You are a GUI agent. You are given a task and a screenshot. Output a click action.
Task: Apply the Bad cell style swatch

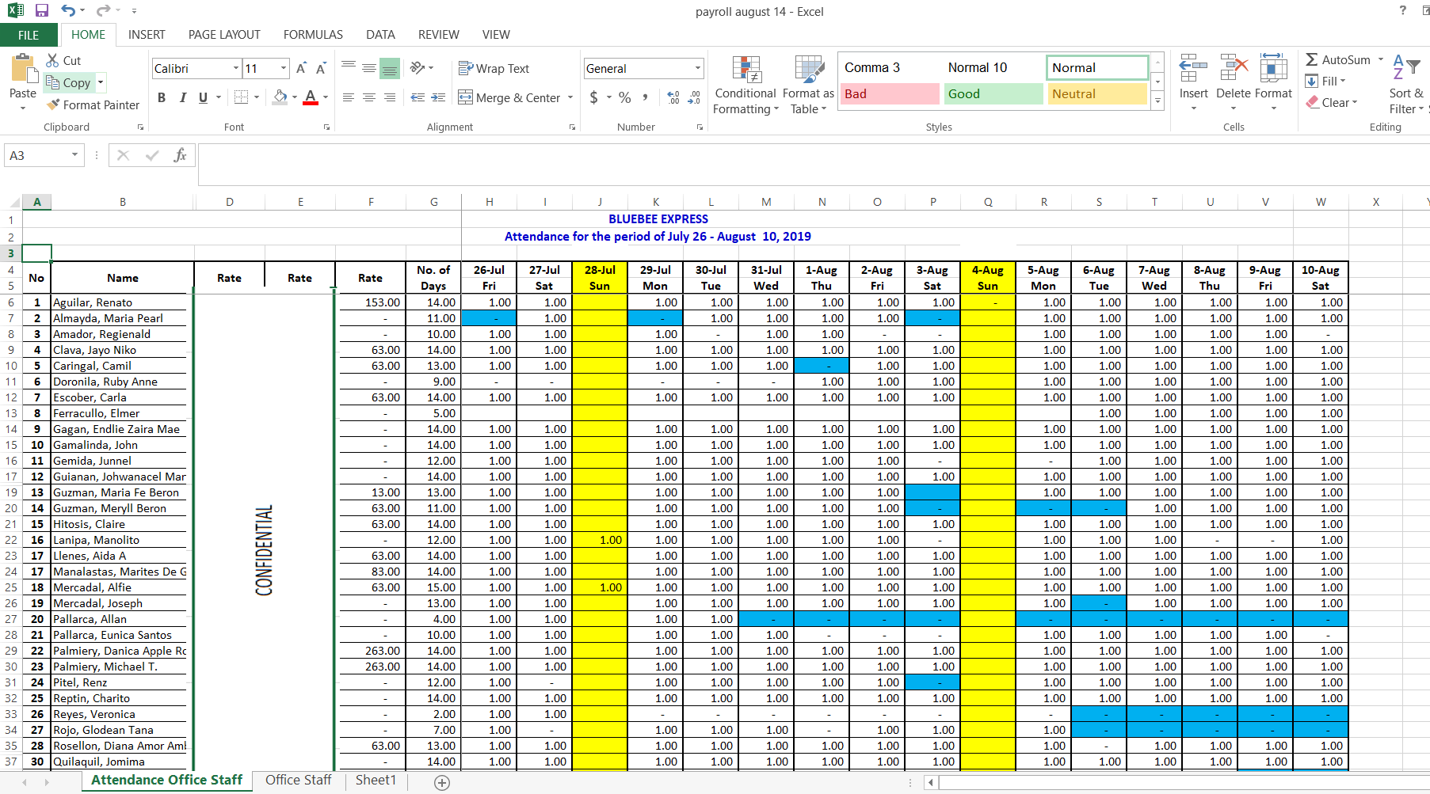[890, 94]
